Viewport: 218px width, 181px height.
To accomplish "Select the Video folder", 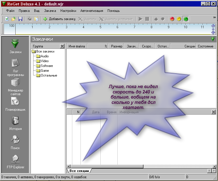I will point(43,61).
